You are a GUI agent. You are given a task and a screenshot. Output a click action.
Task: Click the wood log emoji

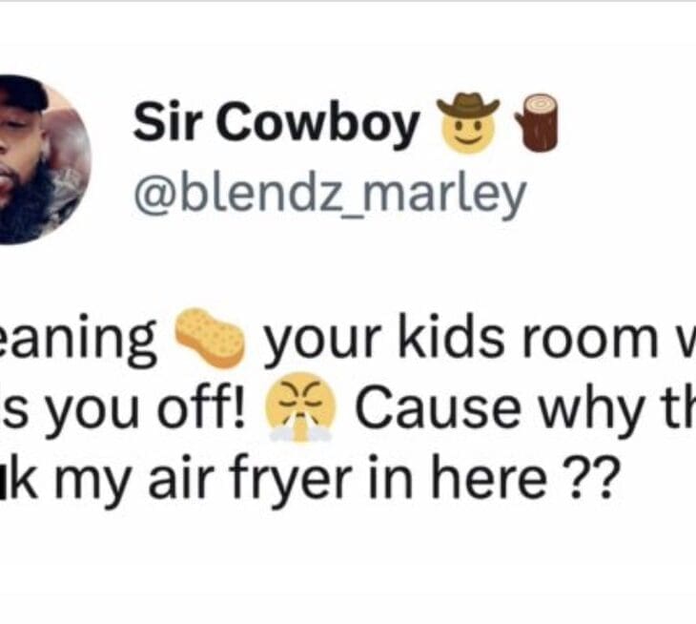536,123
